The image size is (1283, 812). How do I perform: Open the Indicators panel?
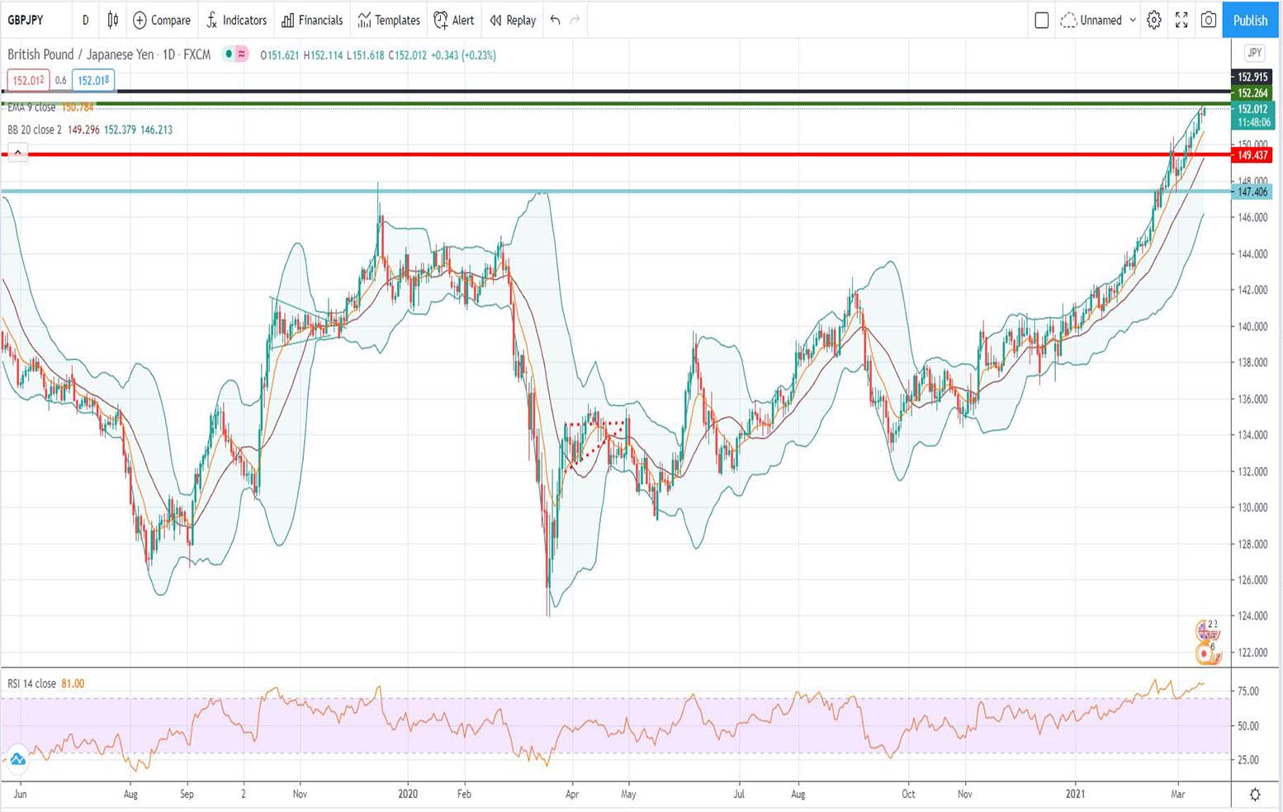237,20
